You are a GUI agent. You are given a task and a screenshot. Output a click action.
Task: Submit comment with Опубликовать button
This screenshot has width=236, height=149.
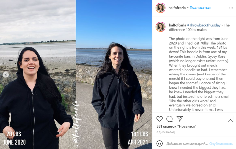point(221,144)
